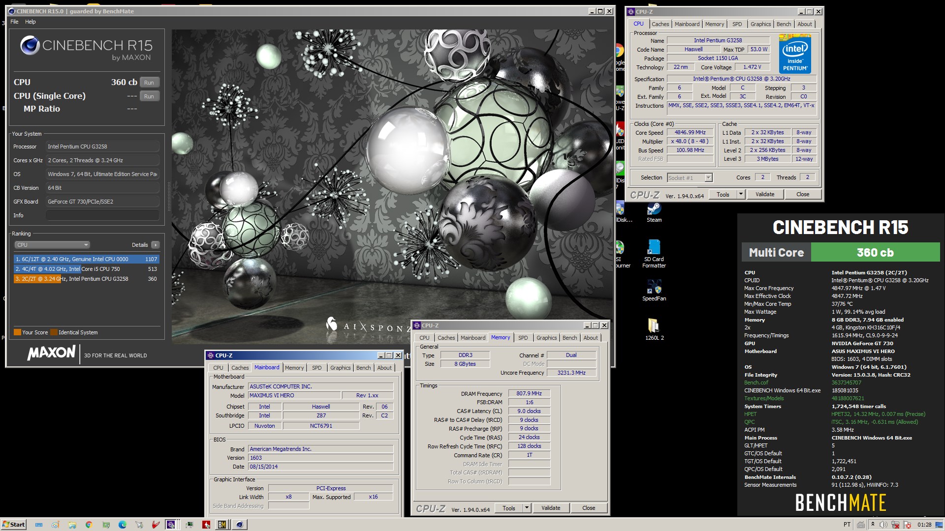945x531 pixels.
Task: Click Ranking Details arrow icon
Action: (155, 245)
